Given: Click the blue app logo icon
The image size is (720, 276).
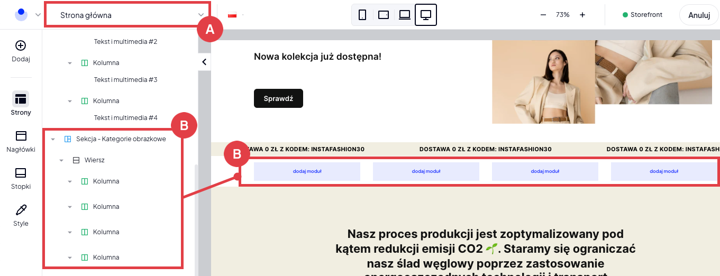Looking at the screenshot, I should [21, 15].
